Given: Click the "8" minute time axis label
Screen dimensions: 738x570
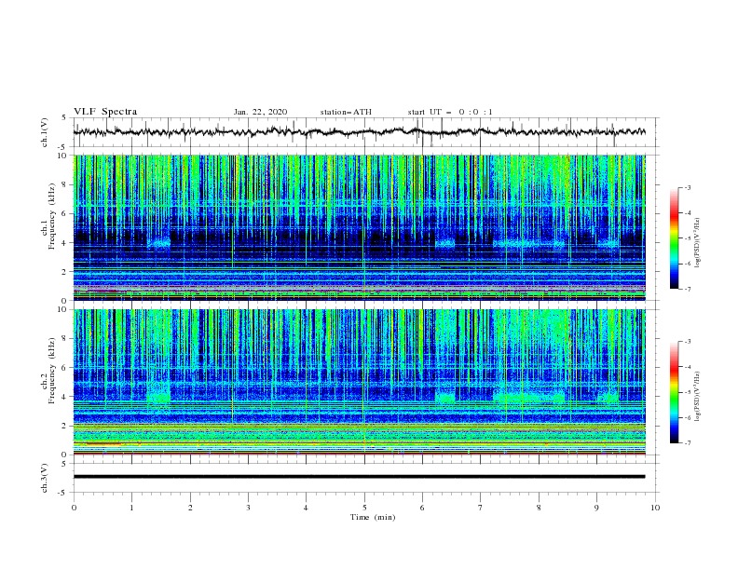Looking at the screenshot, I should point(539,508).
